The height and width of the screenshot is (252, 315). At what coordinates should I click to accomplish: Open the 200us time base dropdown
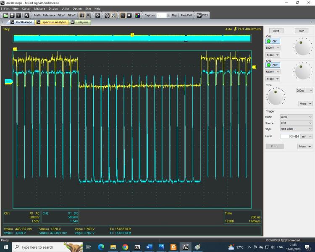pyautogui.click(x=304, y=90)
